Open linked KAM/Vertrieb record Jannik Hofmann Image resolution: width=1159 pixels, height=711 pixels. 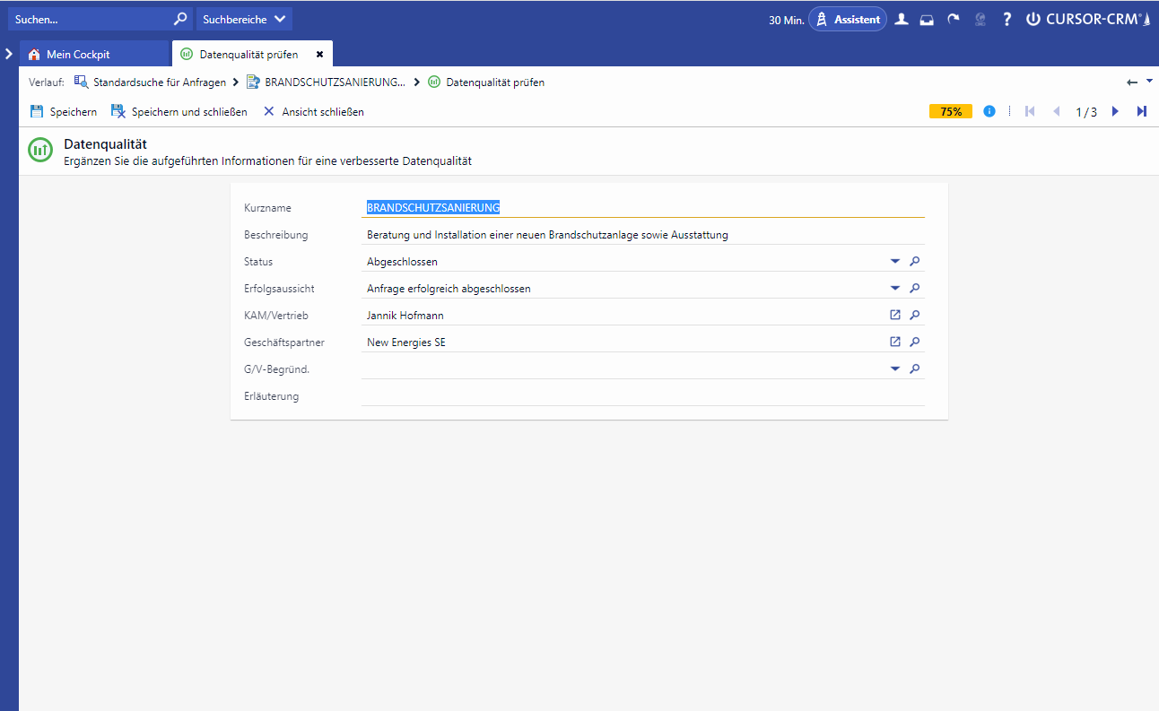tap(894, 316)
